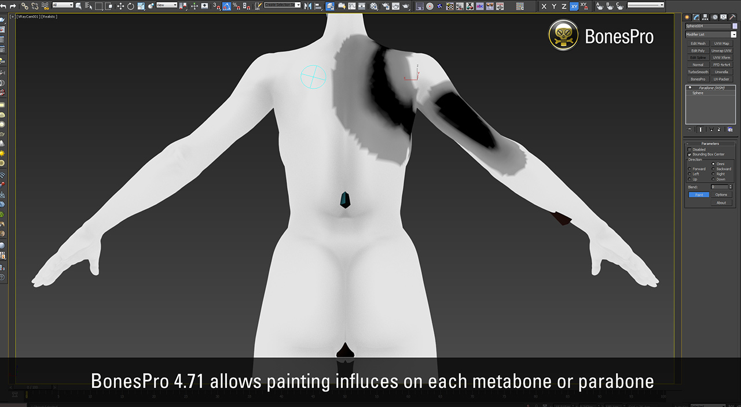Click the Align tool icon

[317, 6]
